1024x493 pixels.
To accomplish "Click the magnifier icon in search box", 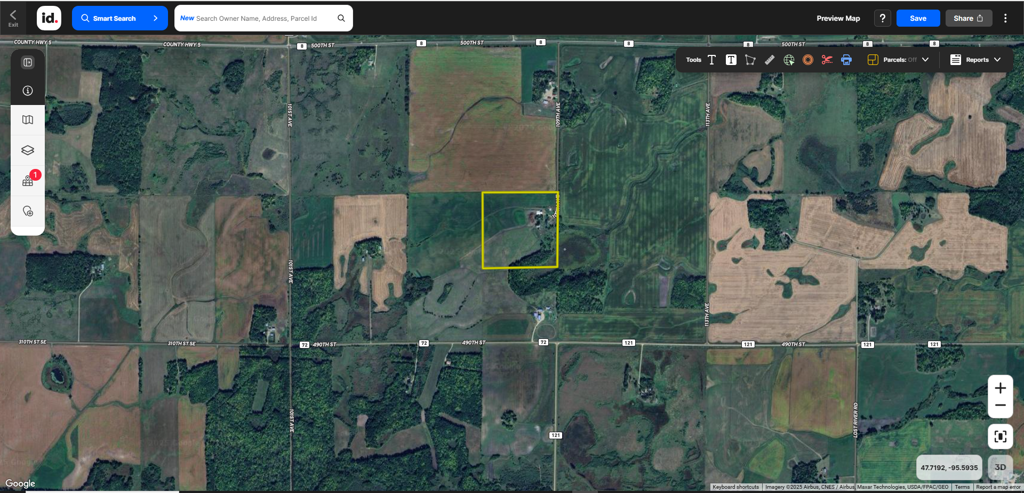I will (341, 18).
